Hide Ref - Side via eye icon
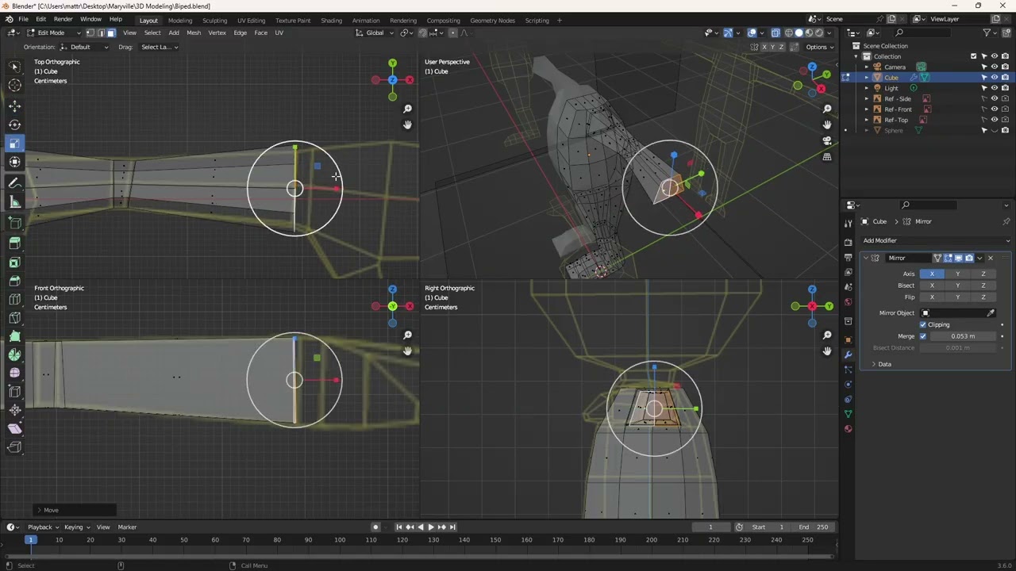The height and width of the screenshot is (571, 1016). coord(995,98)
